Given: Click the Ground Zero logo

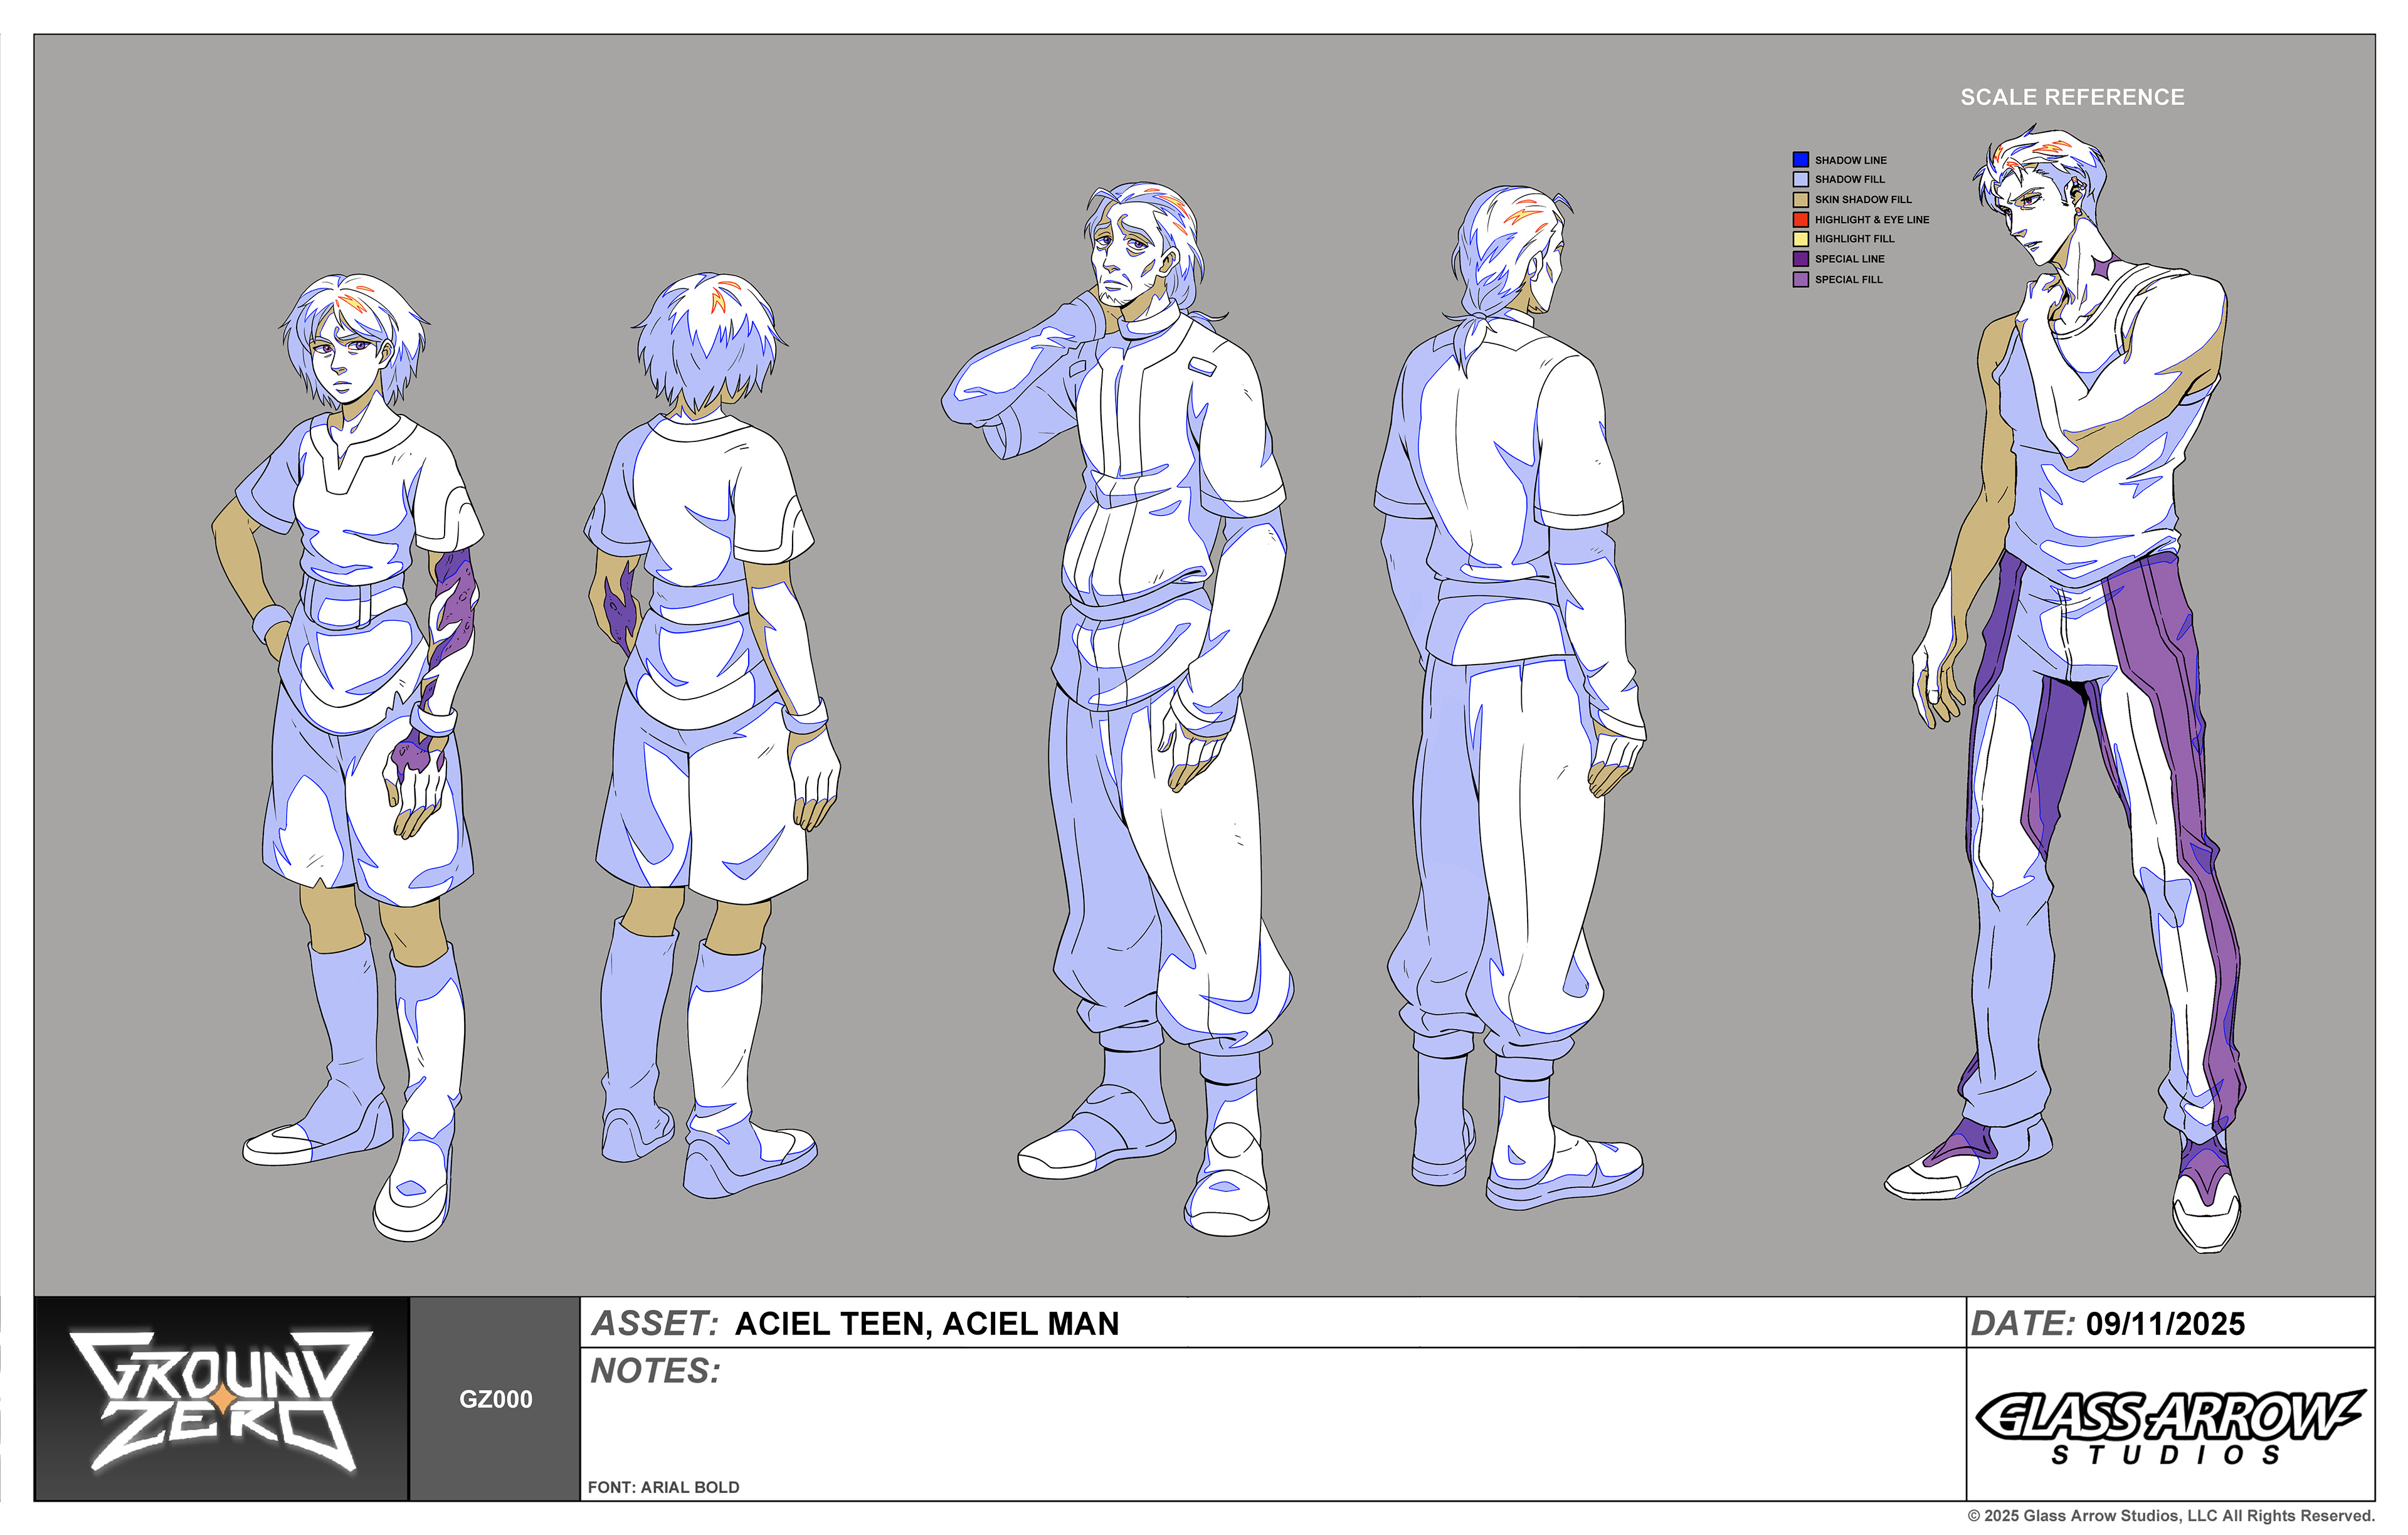Looking at the screenshot, I should point(222,1398).
